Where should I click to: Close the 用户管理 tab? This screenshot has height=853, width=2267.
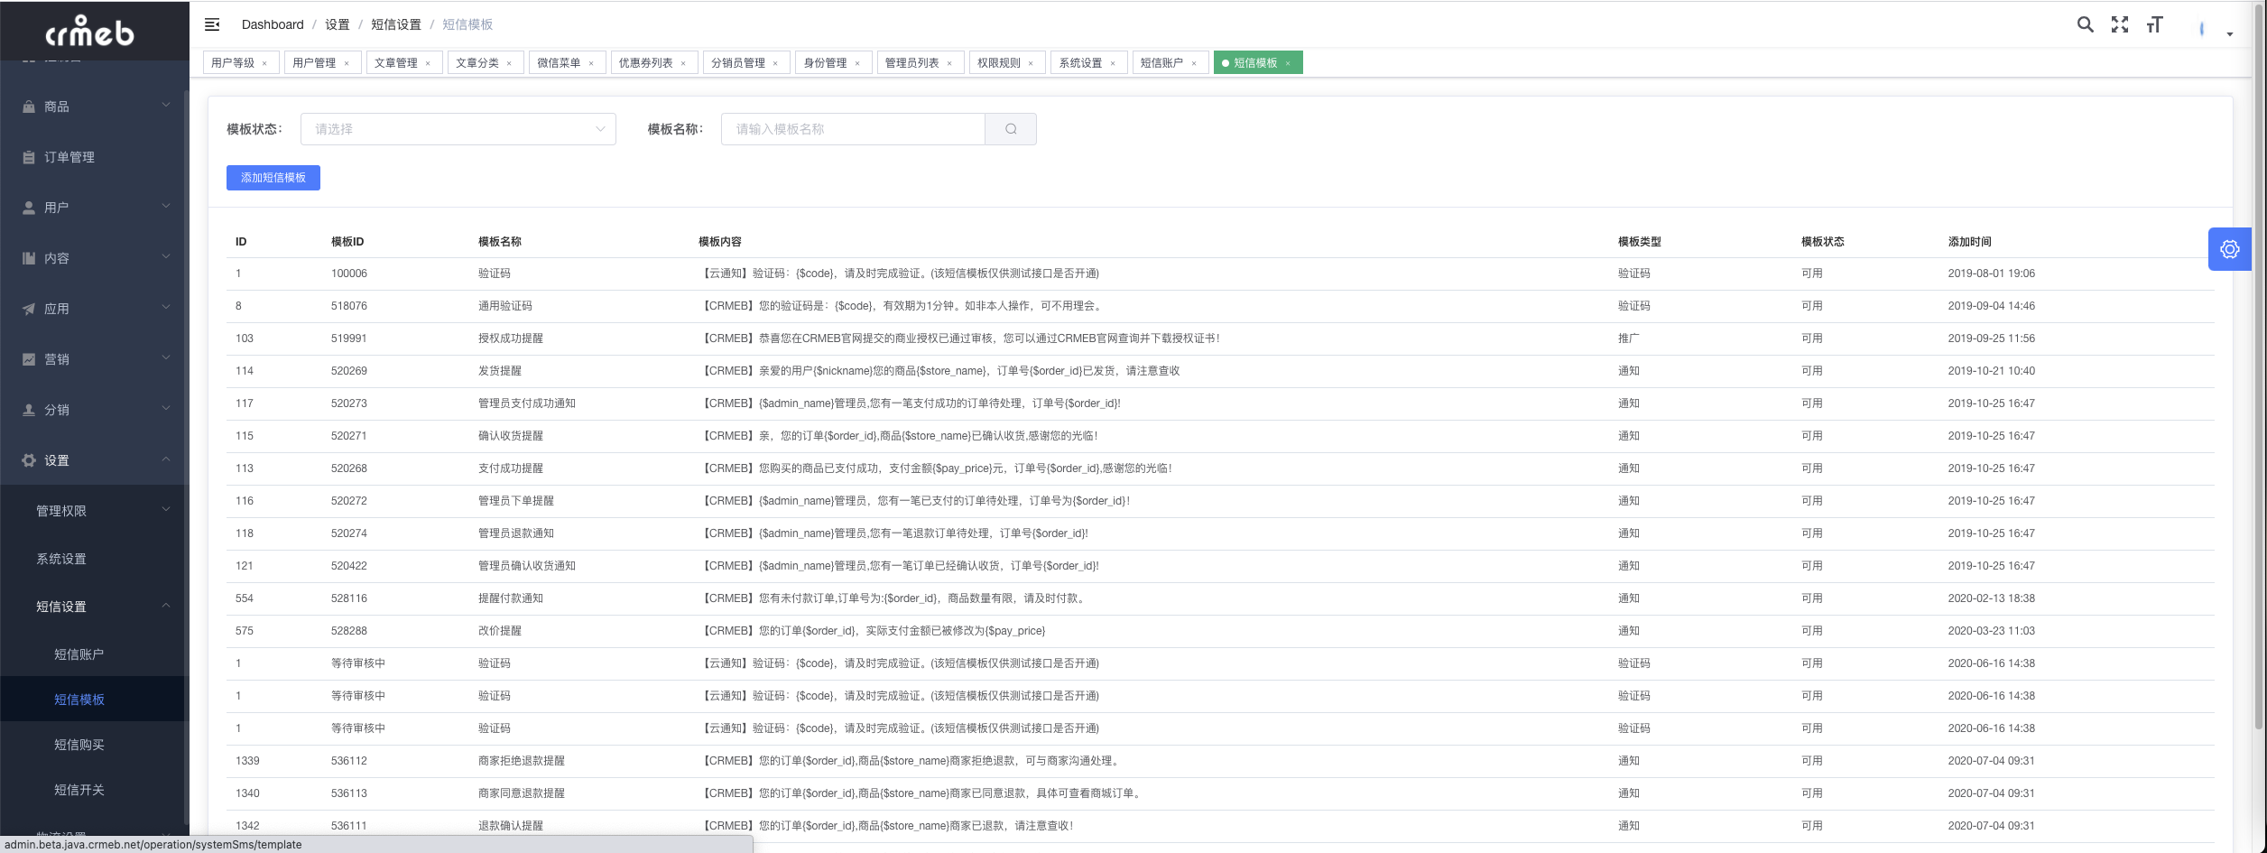(347, 63)
